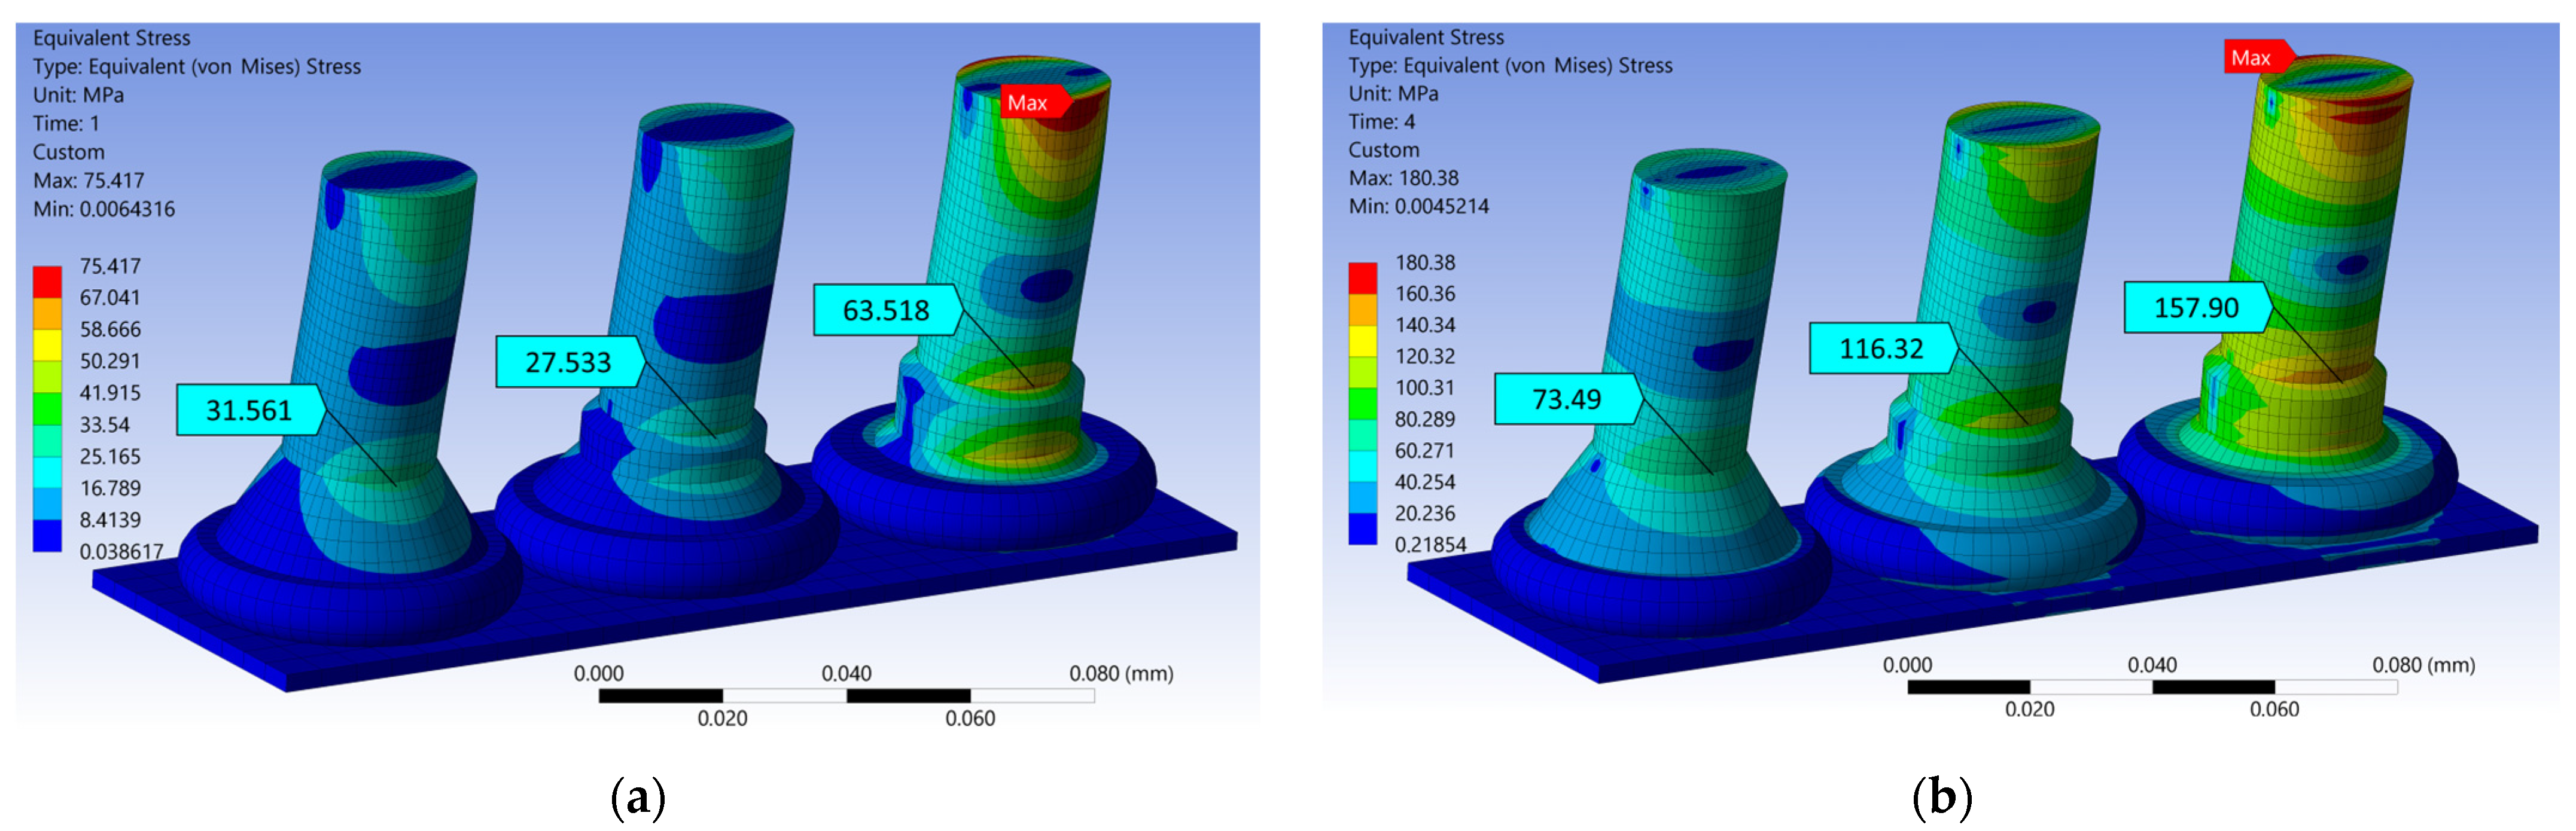The image size is (2576, 831).
Task: Click the right figure's scale bar
Action: [x=2152, y=687]
